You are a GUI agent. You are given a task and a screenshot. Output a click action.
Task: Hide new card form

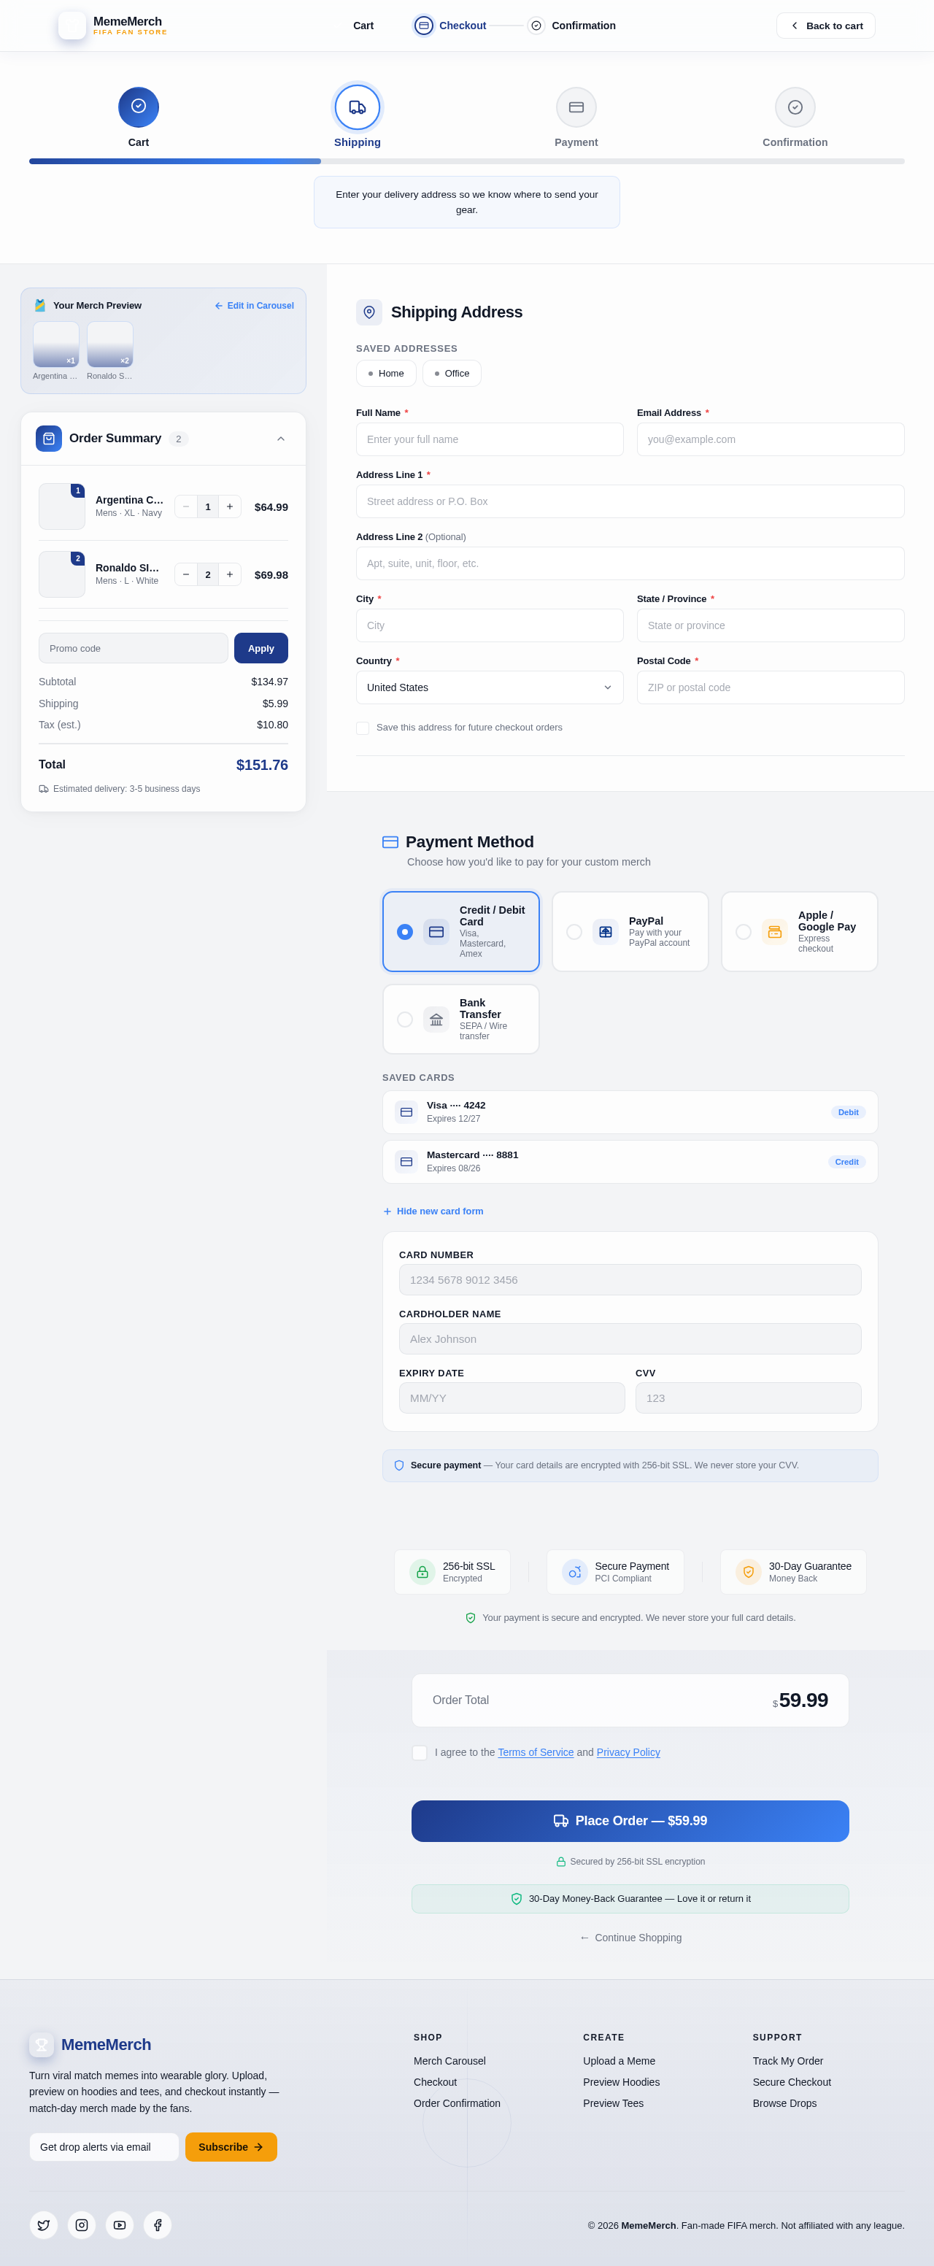433,1211
